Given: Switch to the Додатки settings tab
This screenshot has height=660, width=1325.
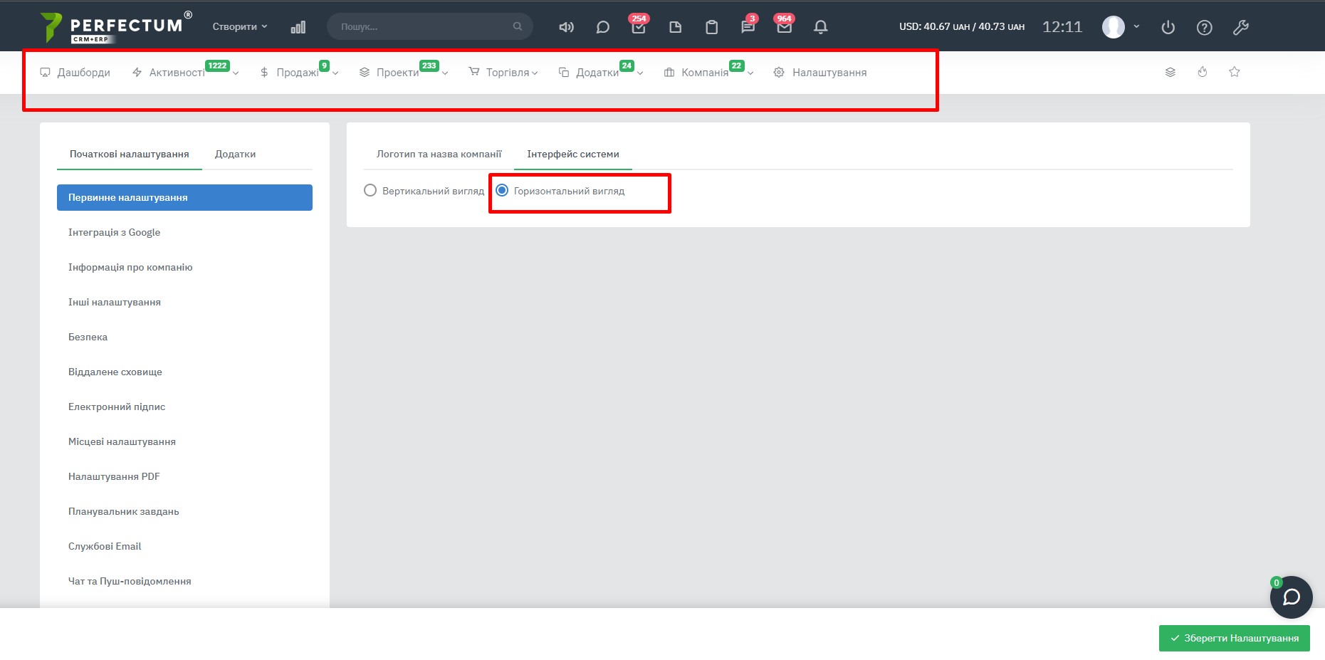Looking at the screenshot, I should point(235,154).
